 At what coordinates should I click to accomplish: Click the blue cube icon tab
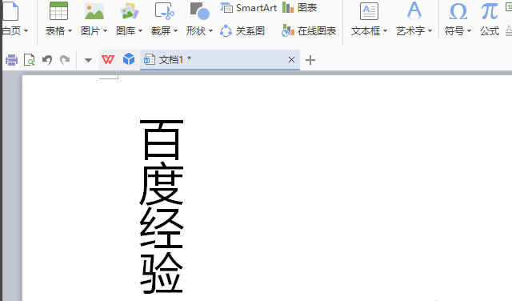129,59
